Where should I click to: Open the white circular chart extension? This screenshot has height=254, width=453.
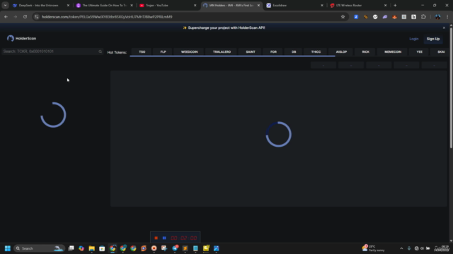coord(375,17)
